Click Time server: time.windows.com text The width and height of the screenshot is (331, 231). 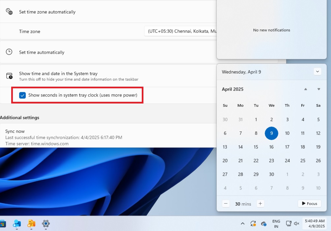37,144
